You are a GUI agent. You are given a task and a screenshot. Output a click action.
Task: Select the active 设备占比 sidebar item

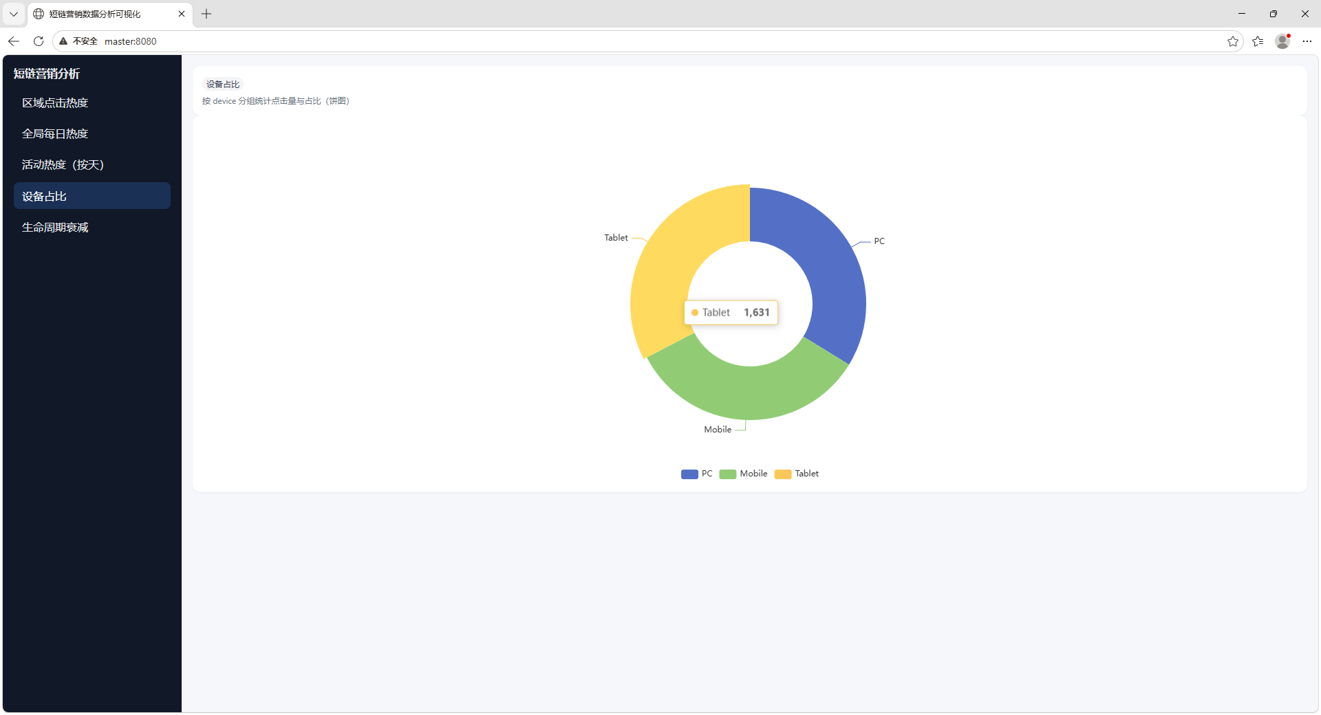coord(92,196)
